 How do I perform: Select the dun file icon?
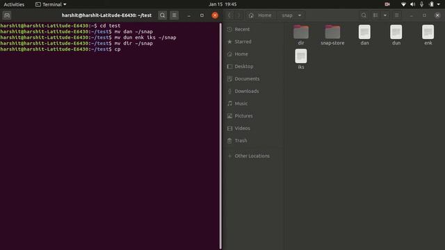click(x=396, y=32)
